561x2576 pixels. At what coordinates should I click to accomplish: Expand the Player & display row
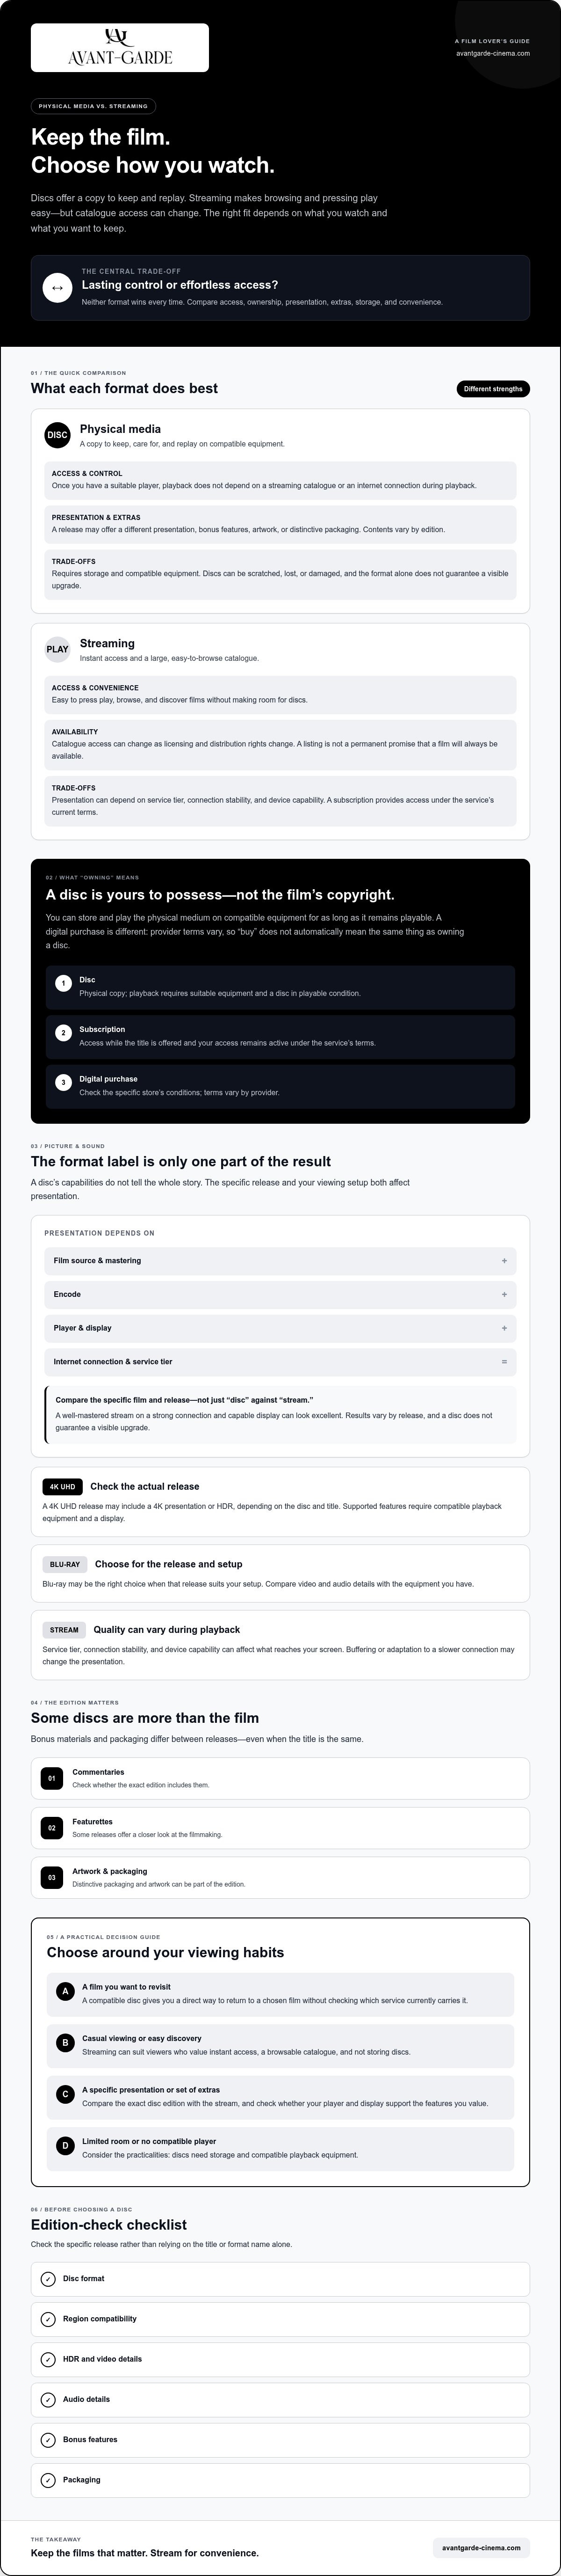pyautogui.click(x=280, y=1328)
